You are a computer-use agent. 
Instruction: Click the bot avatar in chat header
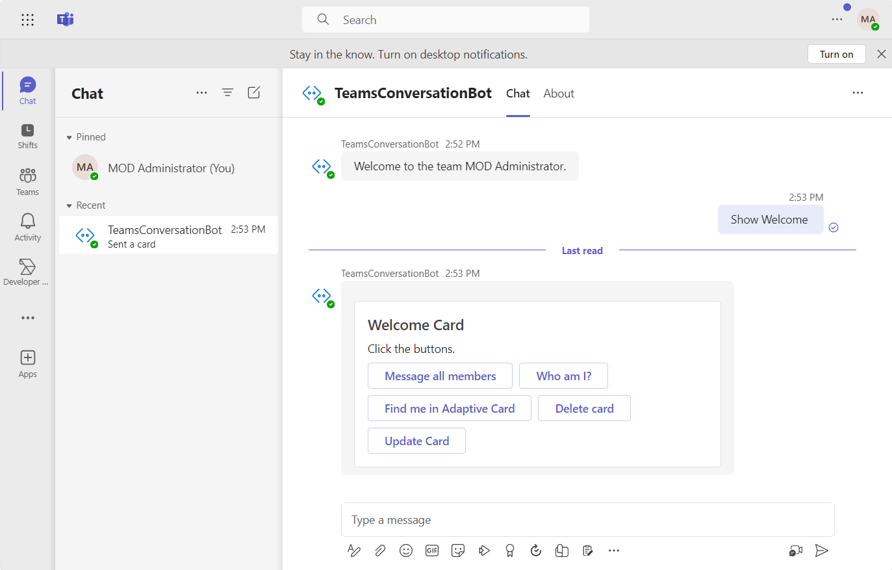(x=313, y=94)
